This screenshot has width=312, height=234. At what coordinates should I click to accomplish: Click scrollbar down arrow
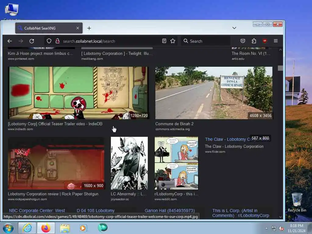(280, 217)
